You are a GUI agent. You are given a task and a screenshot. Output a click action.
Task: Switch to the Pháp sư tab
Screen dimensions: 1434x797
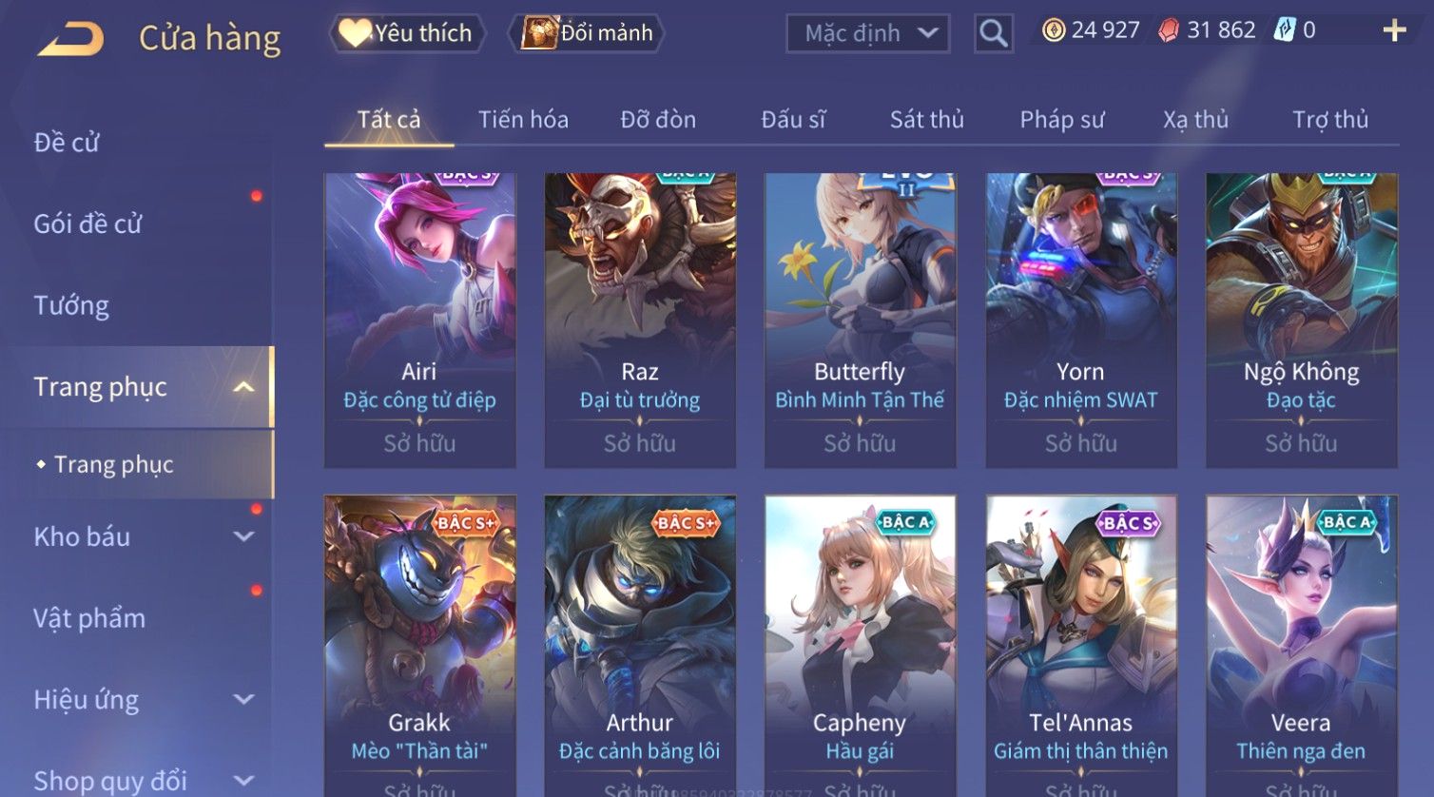pyautogui.click(x=1062, y=120)
